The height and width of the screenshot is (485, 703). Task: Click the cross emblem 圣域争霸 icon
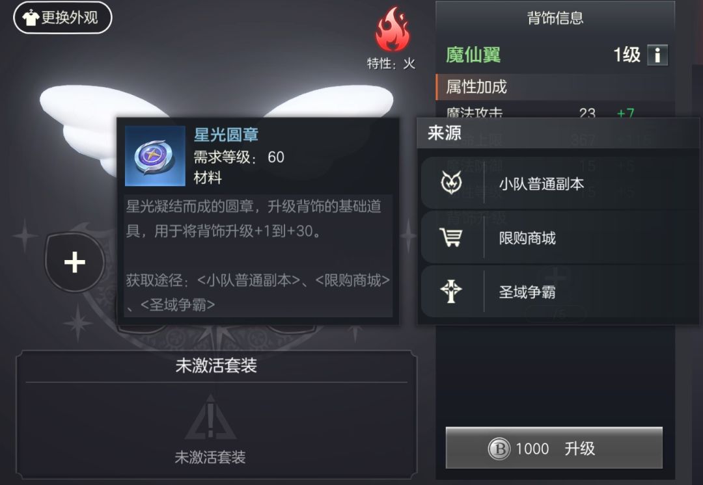pyautogui.click(x=451, y=291)
